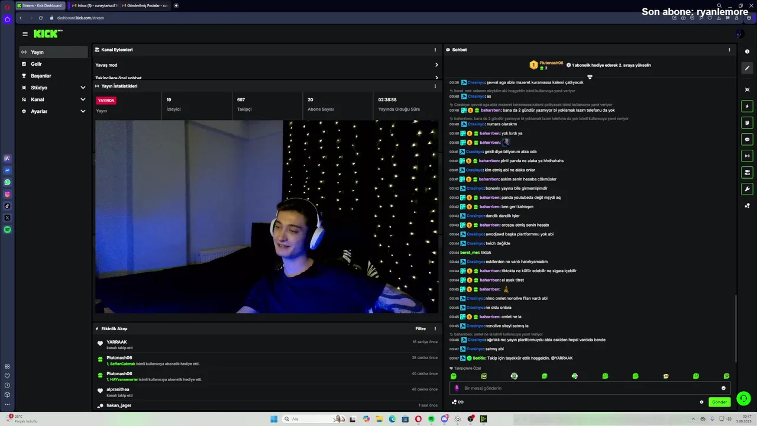Click the focus frame icon in right sidebar
757x426 pixels.
(x=747, y=90)
